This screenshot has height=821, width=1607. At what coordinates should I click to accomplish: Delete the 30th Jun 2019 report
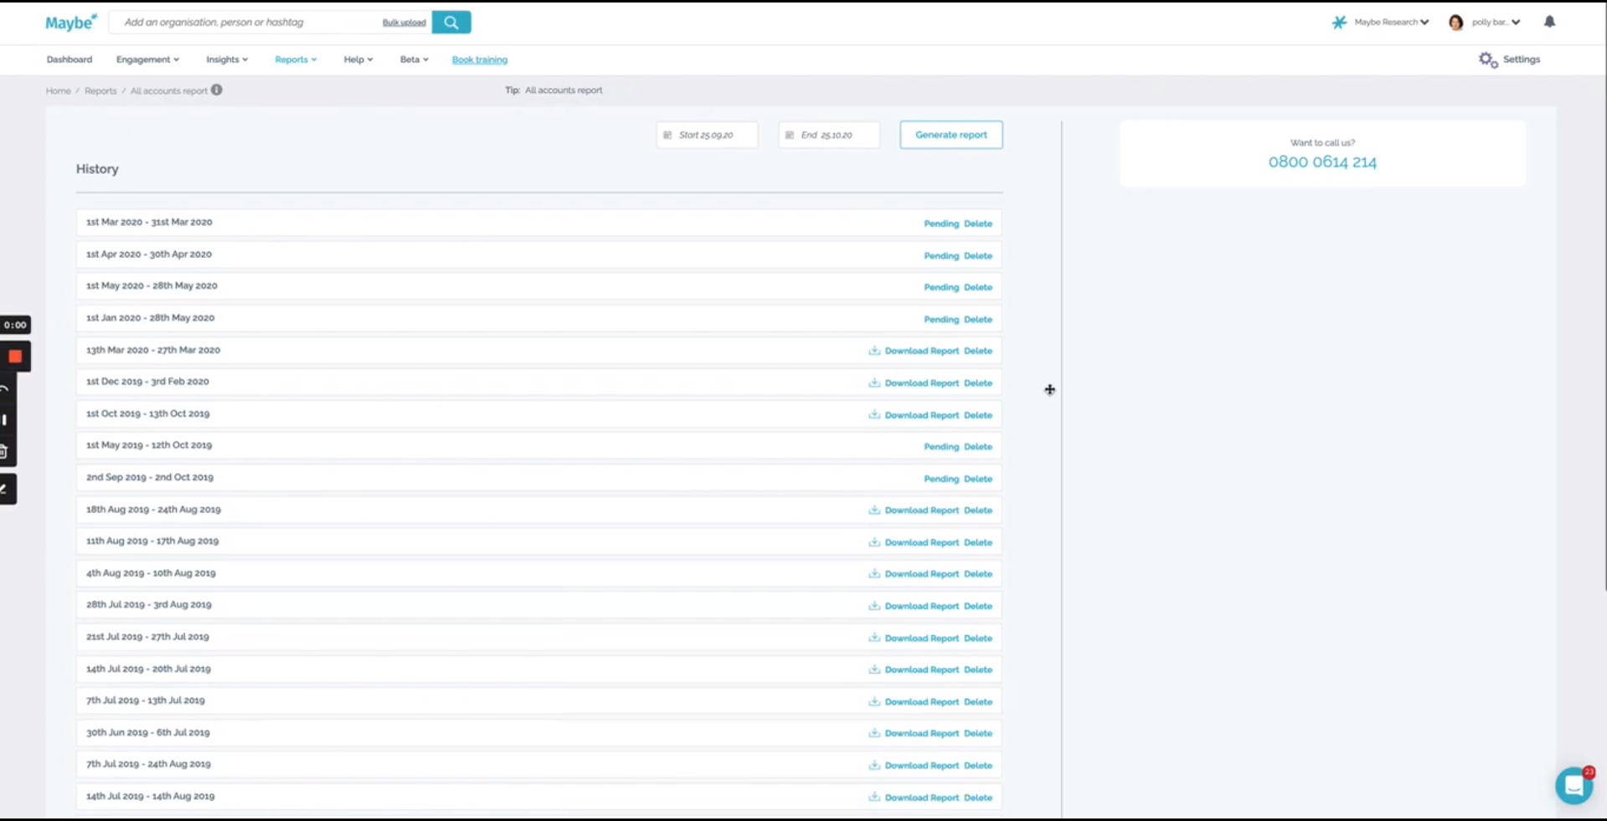[978, 733]
